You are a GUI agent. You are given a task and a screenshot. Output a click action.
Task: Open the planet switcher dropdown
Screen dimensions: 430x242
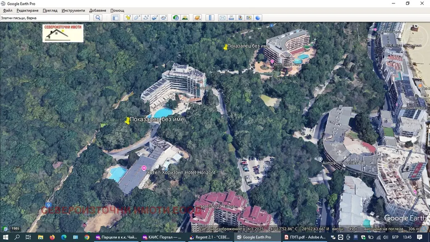198,18
